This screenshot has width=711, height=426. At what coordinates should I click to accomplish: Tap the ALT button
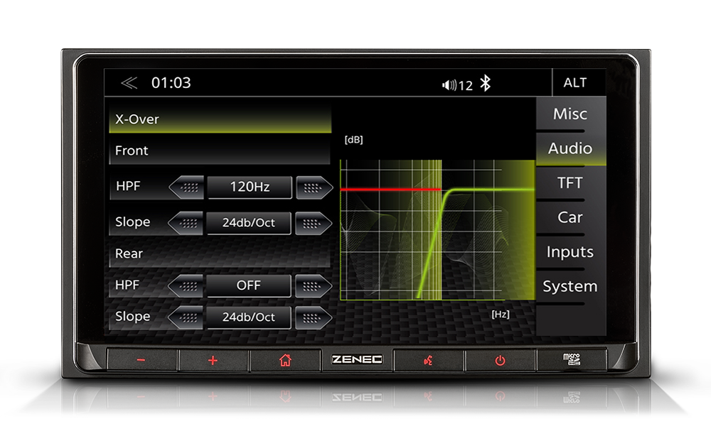(x=575, y=83)
